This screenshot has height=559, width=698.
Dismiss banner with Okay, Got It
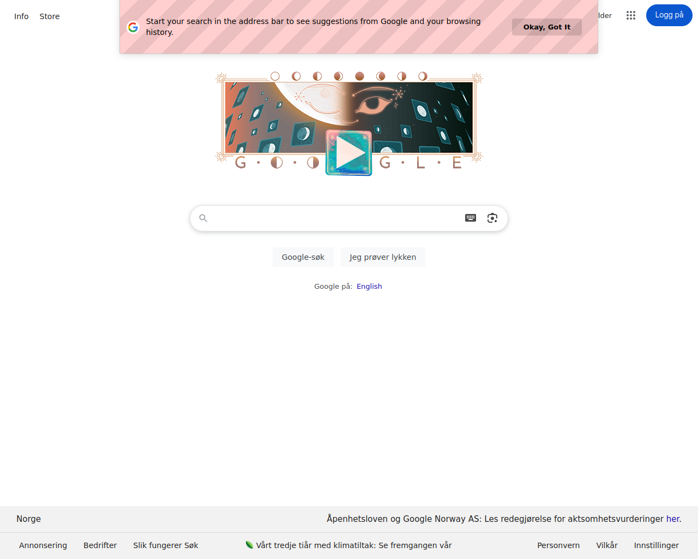coord(547,27)
